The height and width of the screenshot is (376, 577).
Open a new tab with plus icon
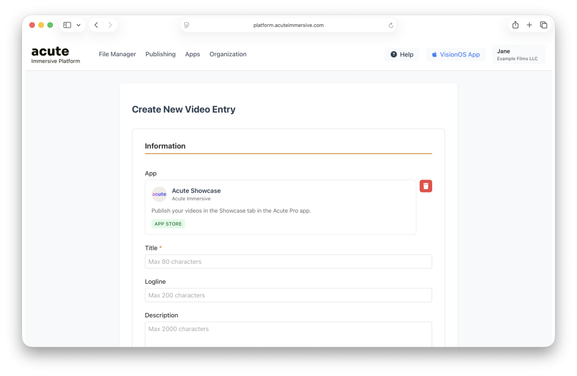[x=529, y=25]
